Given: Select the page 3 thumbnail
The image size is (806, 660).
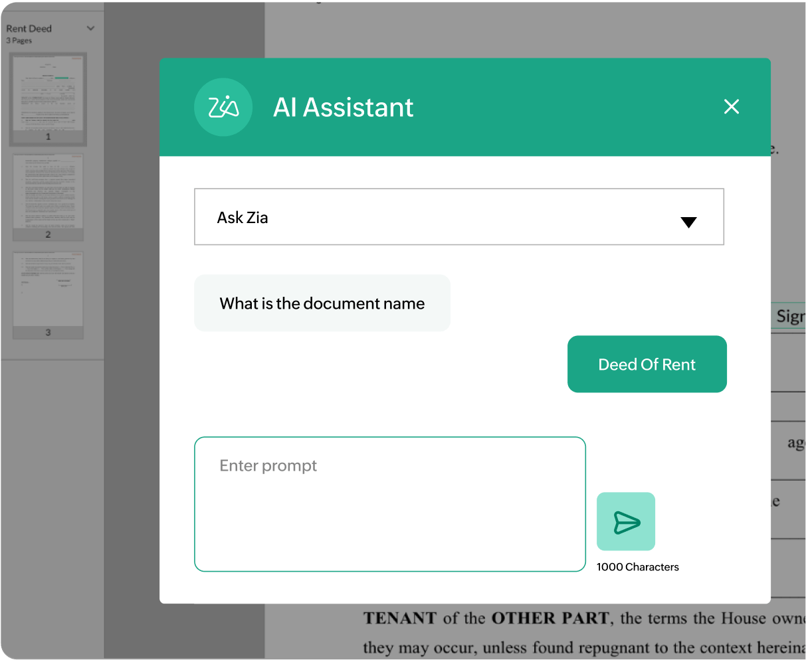Looking at the screenshot, I should pos(48,295).
